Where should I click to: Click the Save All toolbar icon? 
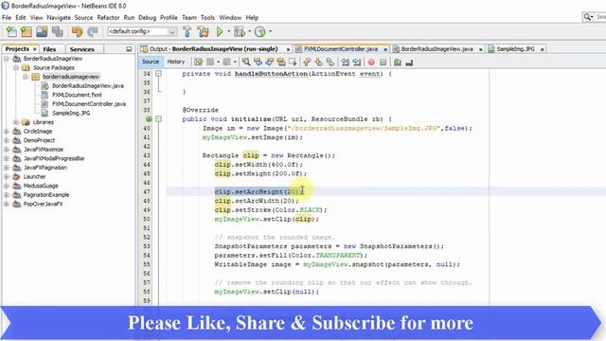(58, 31)
